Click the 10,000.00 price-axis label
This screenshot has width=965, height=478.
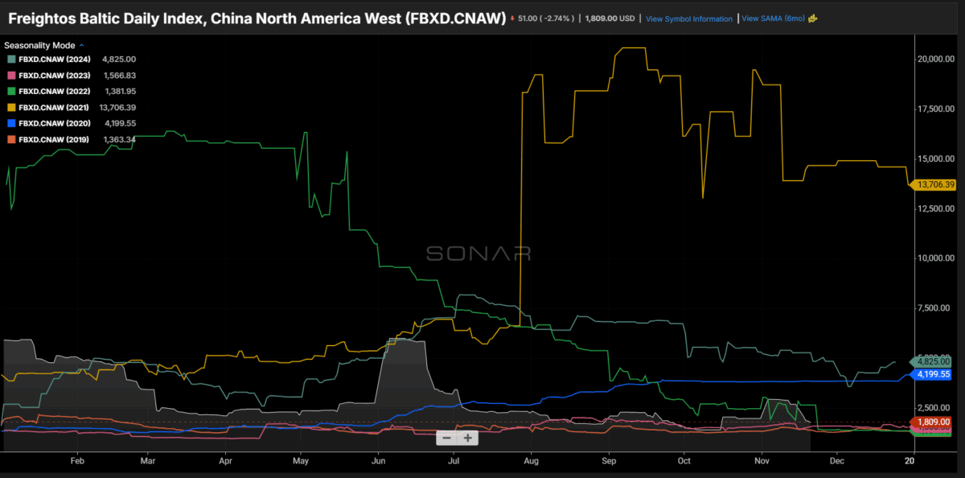coord(935,259)
